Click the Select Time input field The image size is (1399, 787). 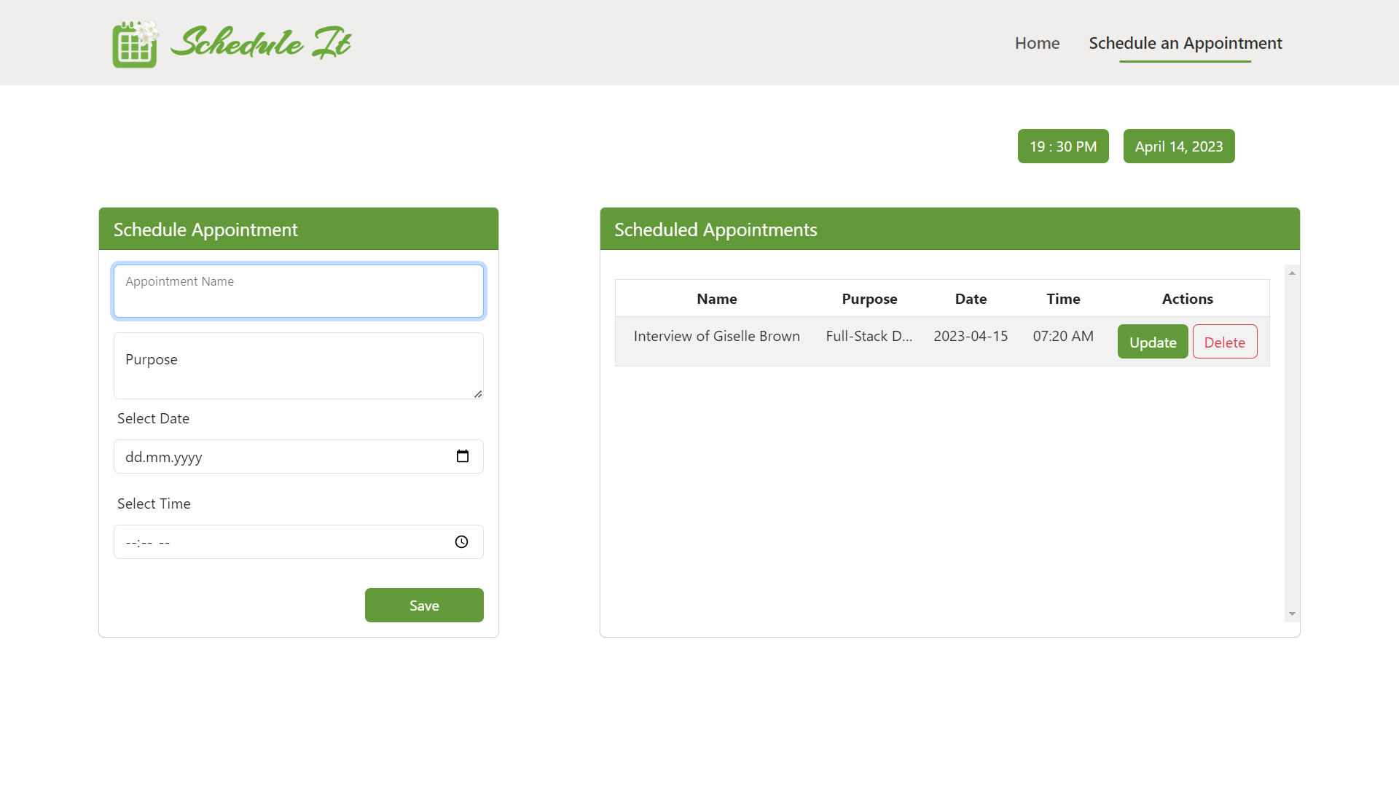tap(299, 541)
